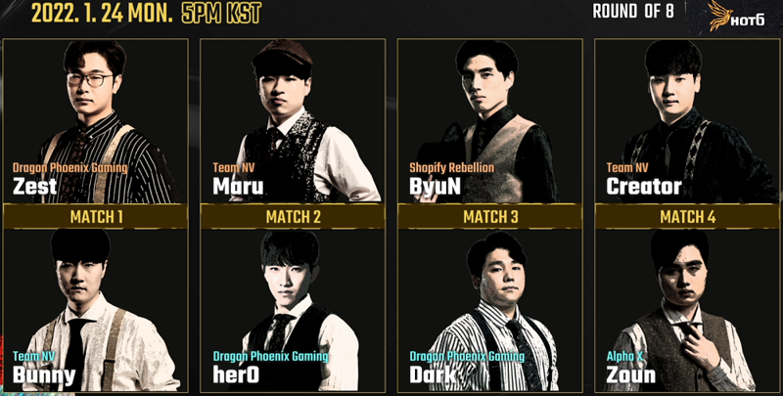Select Dark's player portrait
The width and height of the screenshot is (783, 396).
click(x=490, y=310)
